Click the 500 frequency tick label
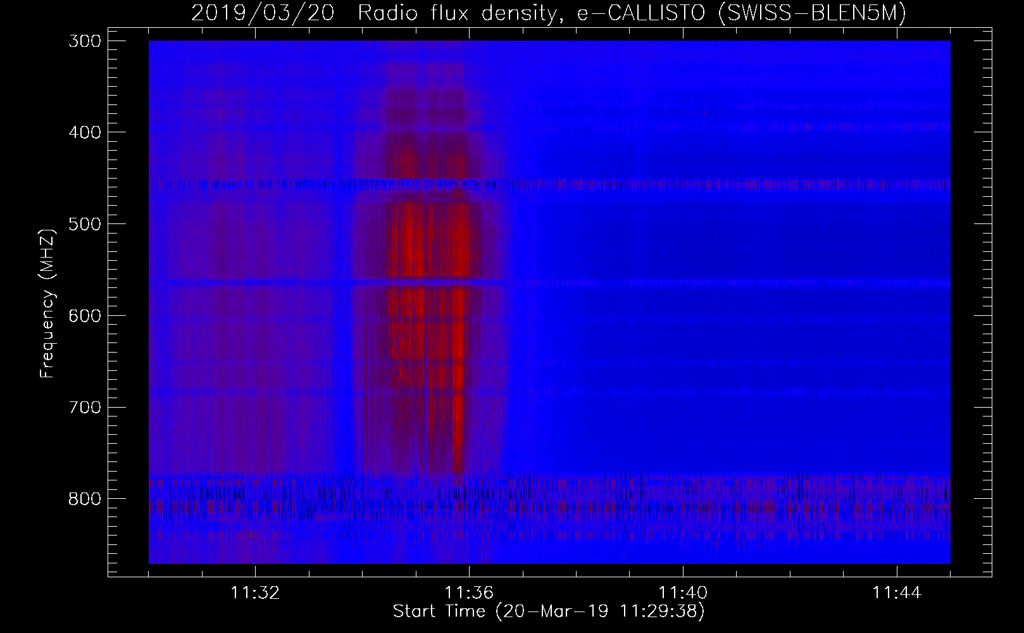Viewport: 1024px width, 633px height. pyautogui.click(x=84, y=224)
